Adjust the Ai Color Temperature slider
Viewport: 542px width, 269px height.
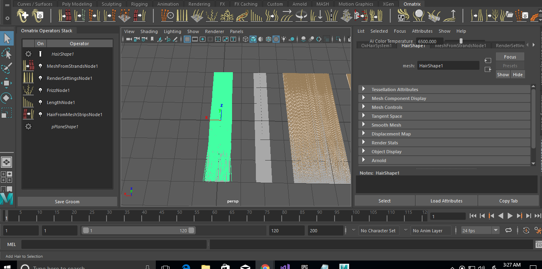point(460,41)
